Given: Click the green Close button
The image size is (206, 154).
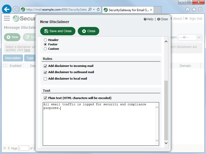Looking at the screenshot, I should pyautogui.click(x=89, y=31).
